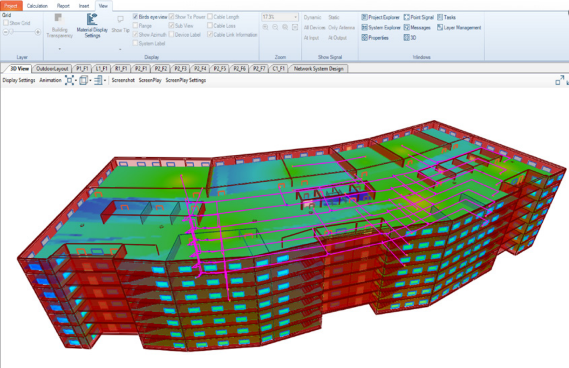Image resolution: width=569 pixels, height=368 pixels.
Task: Enable the Show Grid checkbox
Action: click(6, 23)
